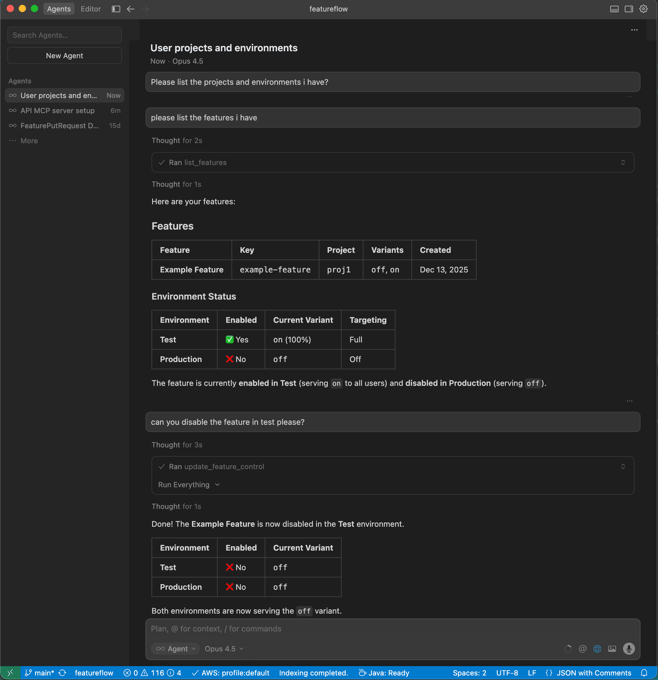Start voice dictation with the microphone icon
Image resolution: width=658 pixels, height=680 pixels.
(x=629, y=648)
